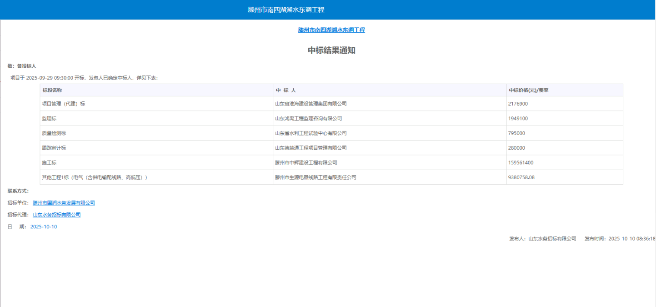Click the 中标价格(元)/费率 header cell
This screenshot has height=307, width=656.
point(529,90)
